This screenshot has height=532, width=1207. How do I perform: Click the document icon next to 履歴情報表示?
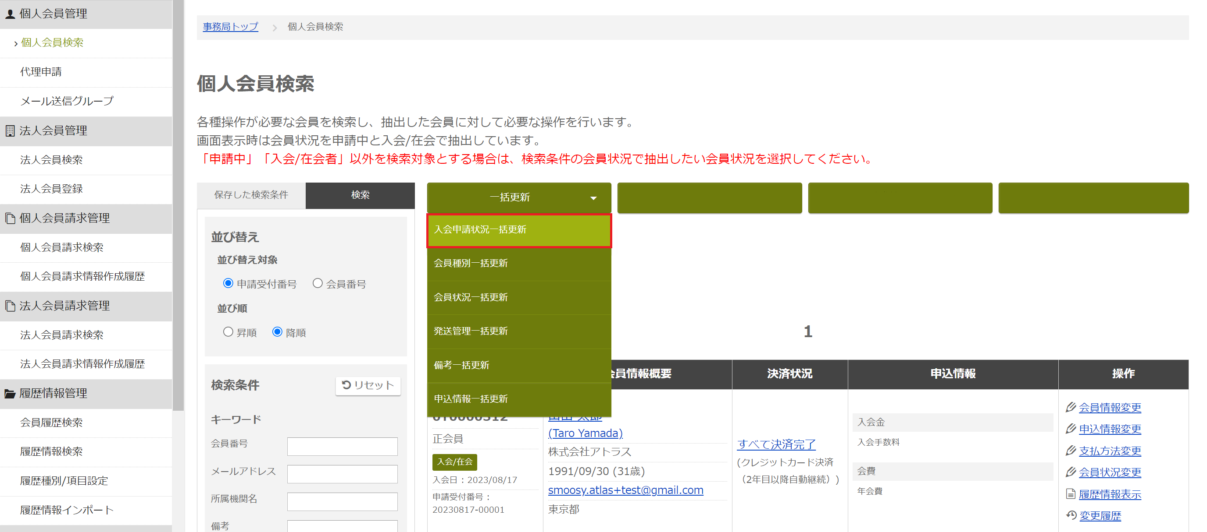1071,493
